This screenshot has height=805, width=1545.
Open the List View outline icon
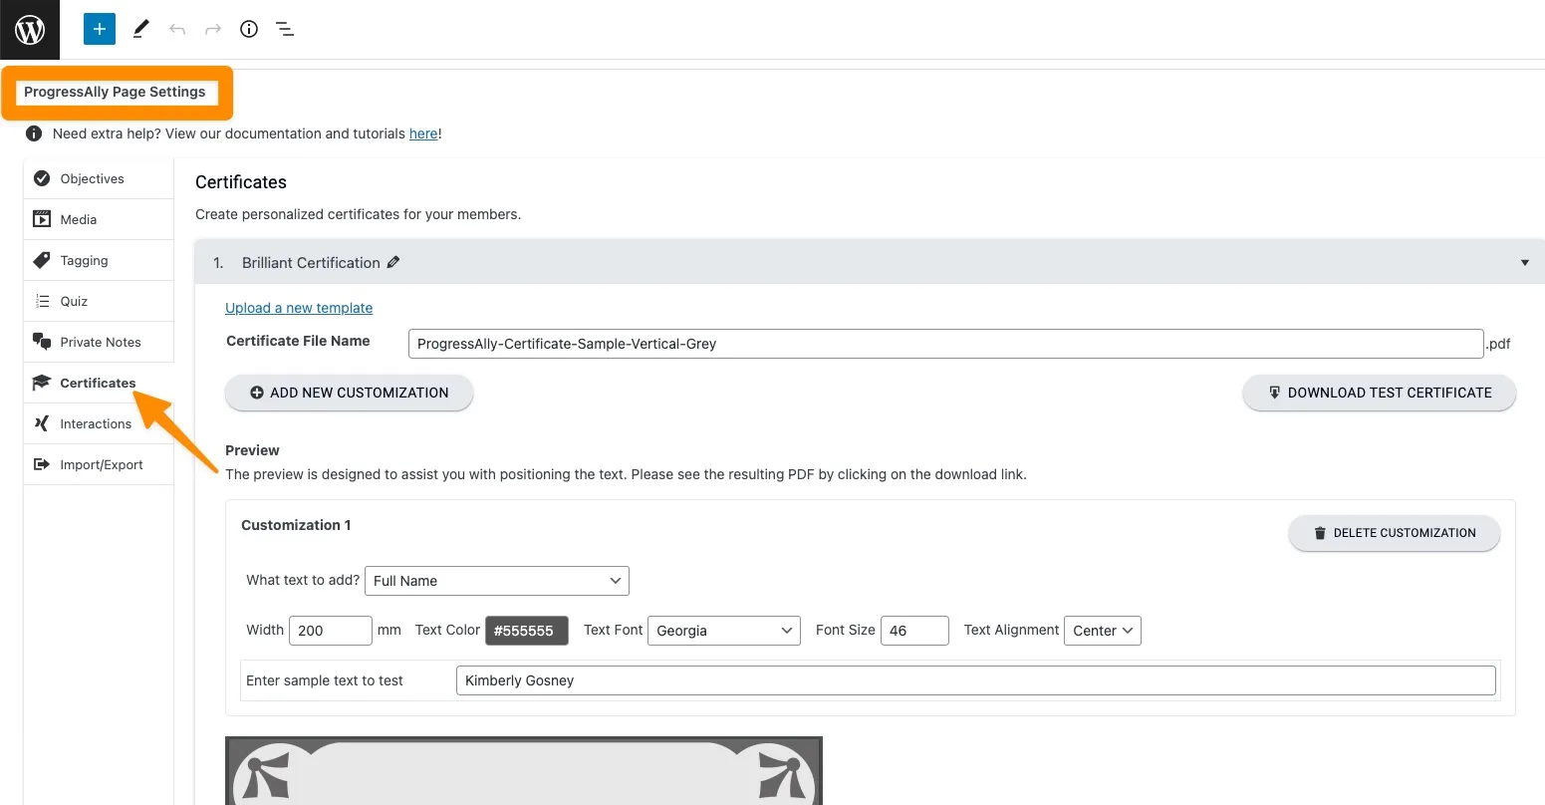[x=284, y=29]
